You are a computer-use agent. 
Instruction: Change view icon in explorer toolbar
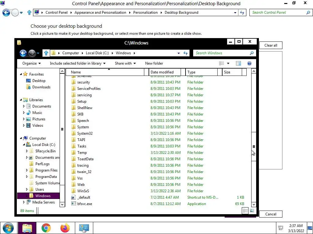click(x=222, y=63)
